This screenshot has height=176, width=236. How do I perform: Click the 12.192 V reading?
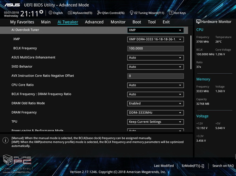(202, 128)
